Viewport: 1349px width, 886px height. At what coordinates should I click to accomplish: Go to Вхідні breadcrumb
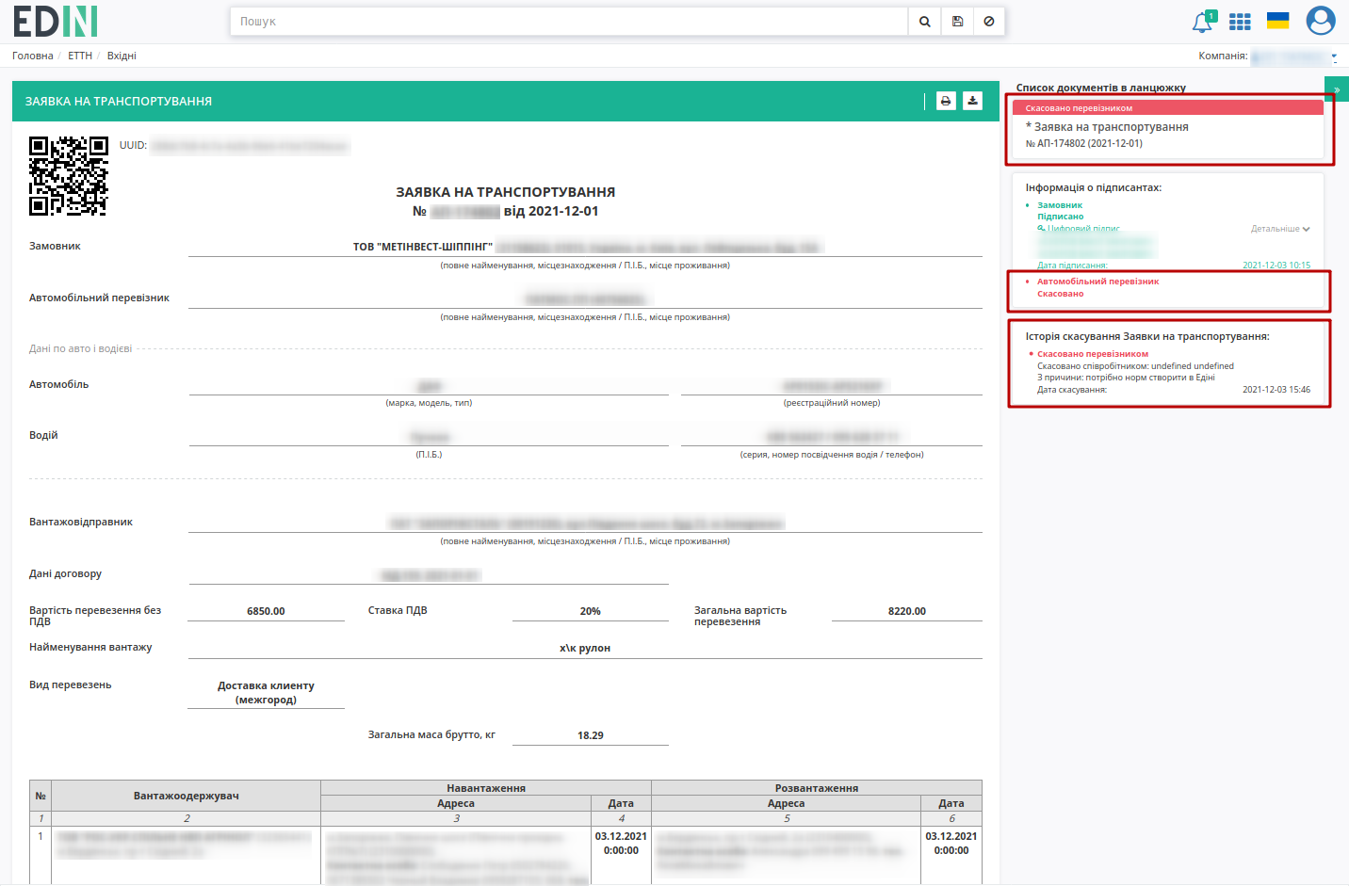(x=122, y=56)
